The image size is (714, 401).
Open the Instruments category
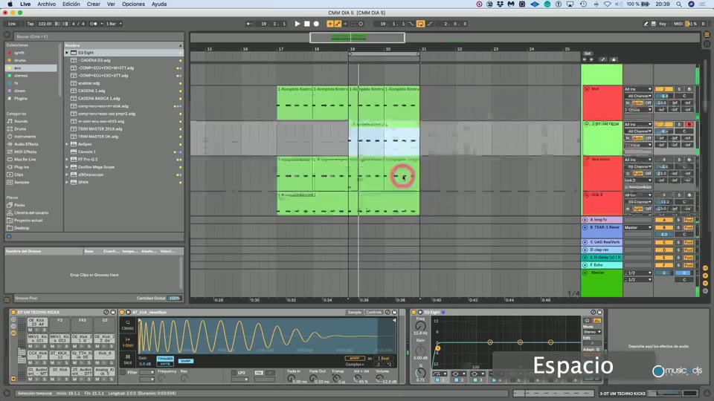31,137
